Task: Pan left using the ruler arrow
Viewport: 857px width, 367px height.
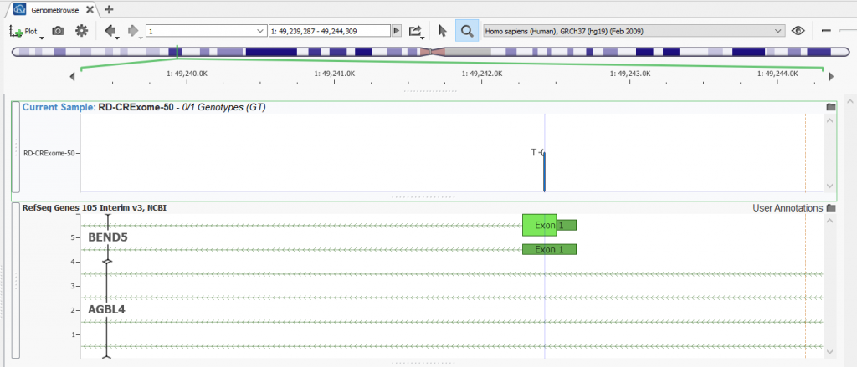Action: point(73,77)
